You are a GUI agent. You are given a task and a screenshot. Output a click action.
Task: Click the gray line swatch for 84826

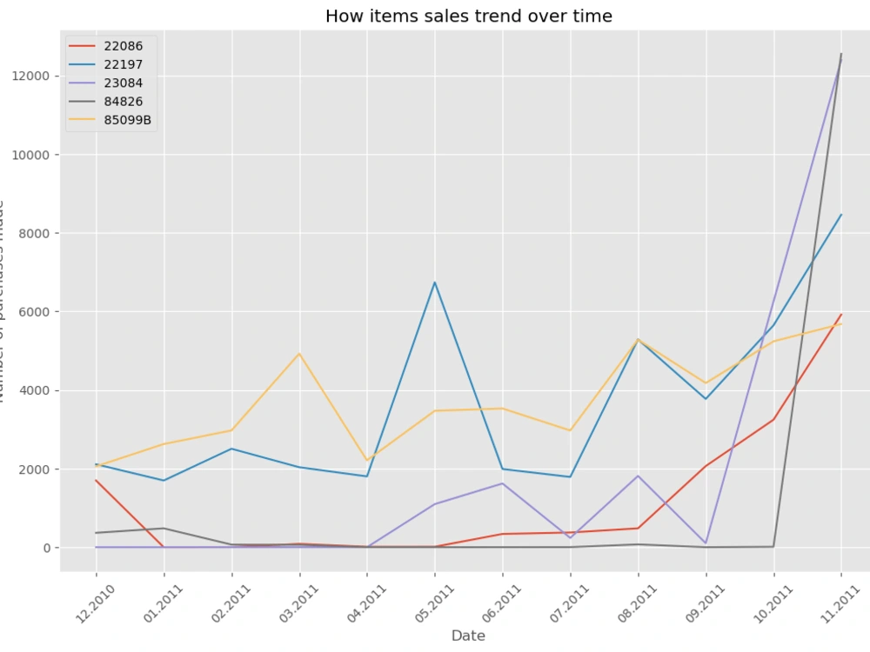82,102
